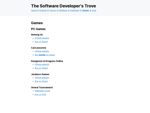Click the PC Games section heading

click(38, 29)
